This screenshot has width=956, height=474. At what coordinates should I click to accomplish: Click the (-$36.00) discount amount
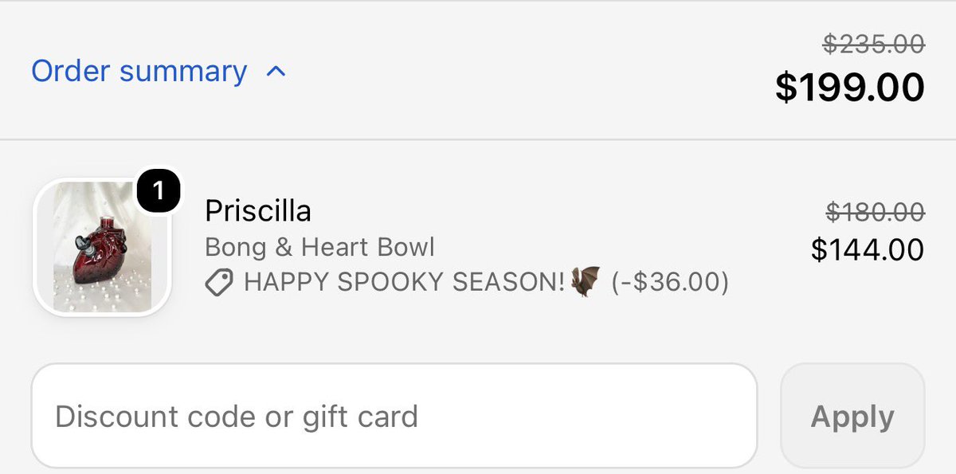point(670,283)
